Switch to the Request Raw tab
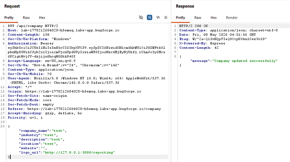Image resolution: width=290 pixels, height=162 pixels. (x=26, y=18)
